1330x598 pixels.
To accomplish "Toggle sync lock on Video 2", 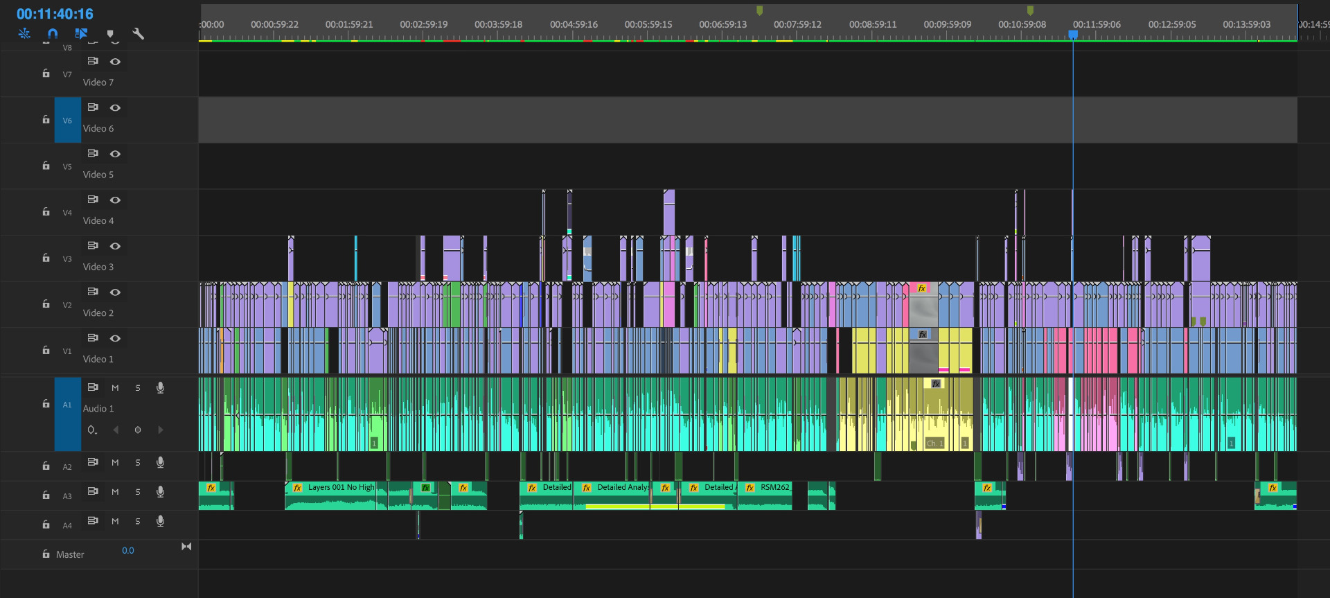I will 93,292.
